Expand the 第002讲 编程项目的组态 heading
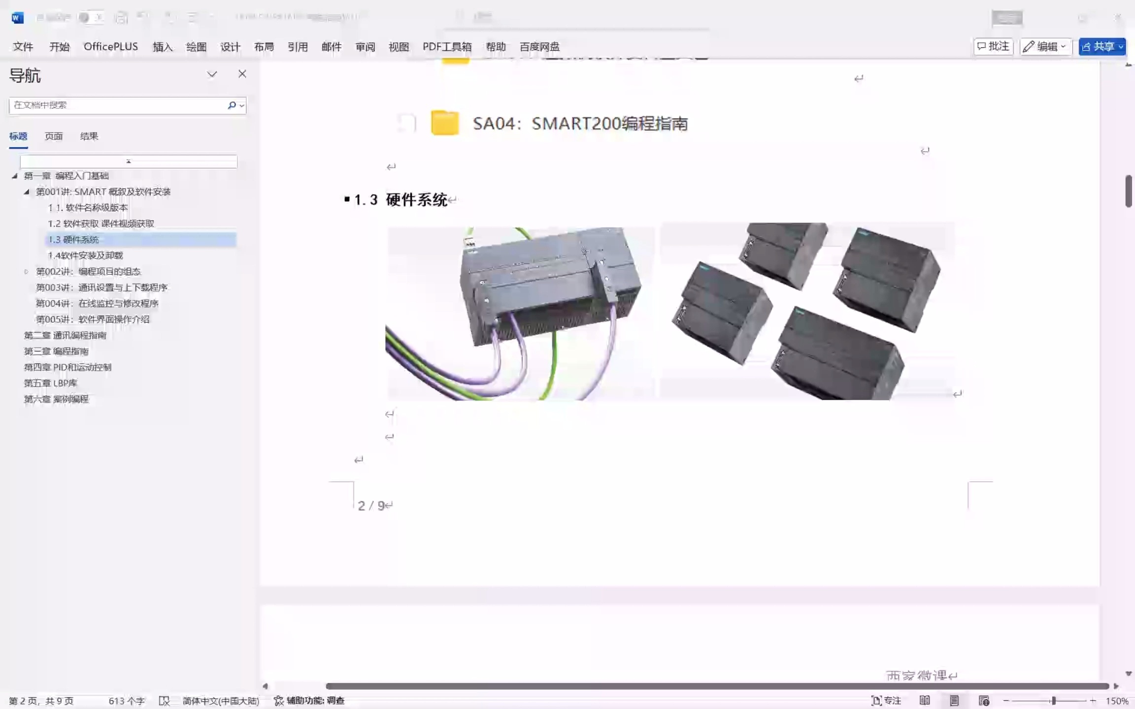Viewport: 1135px width, 709px height. [27, 271]
